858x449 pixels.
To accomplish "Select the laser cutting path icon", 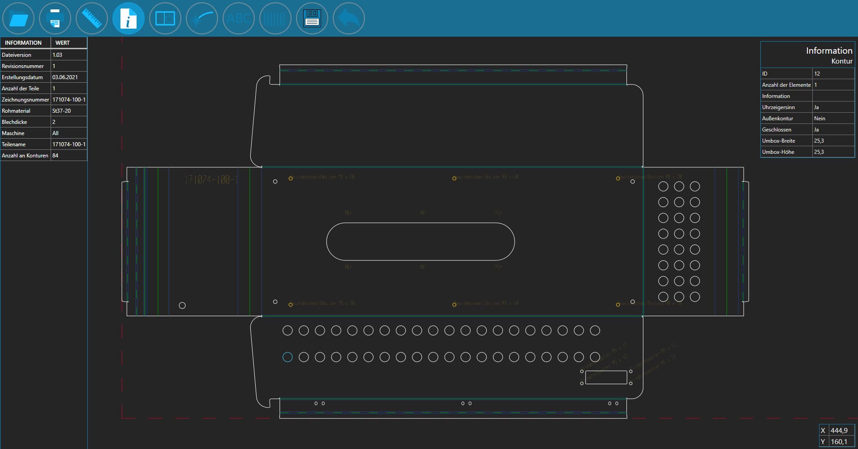I will pos(202,18).
